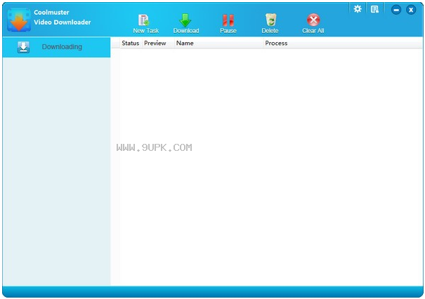Start downloading with the green Download arrow

point(185,20)
